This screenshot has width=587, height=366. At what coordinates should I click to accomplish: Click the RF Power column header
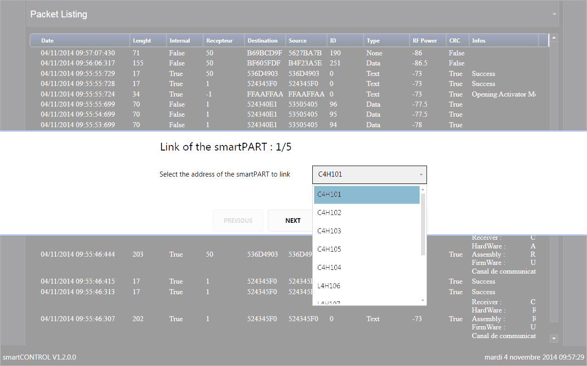(428, 41)
